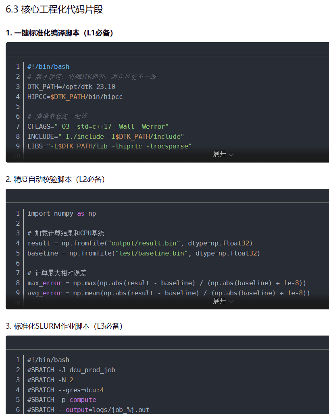Click the max_error = np.max(...) line
The image size is (329, 414).
(x=167, y=283)
